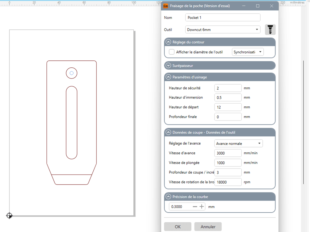Click the origin crosshair marker

9,216
